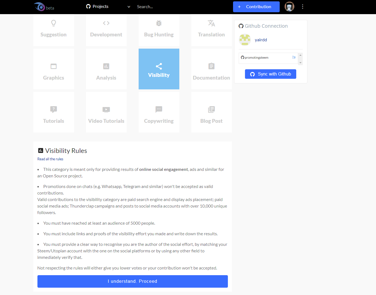
Task: Pick the Bug Hunting bug icon
Action: (159, 23)
